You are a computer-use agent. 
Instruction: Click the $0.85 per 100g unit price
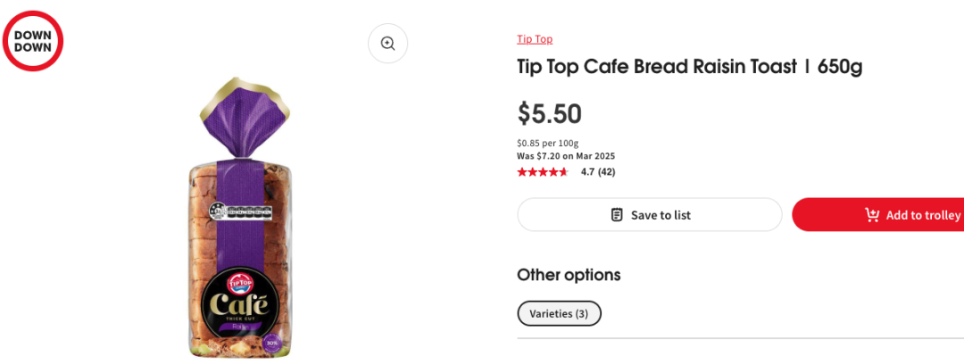548,144
